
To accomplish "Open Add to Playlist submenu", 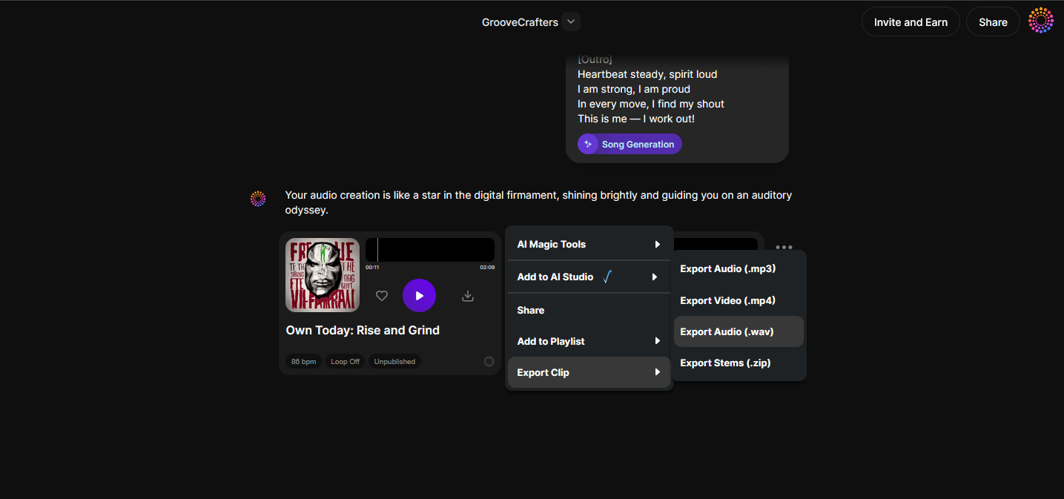I will point(589,341).
